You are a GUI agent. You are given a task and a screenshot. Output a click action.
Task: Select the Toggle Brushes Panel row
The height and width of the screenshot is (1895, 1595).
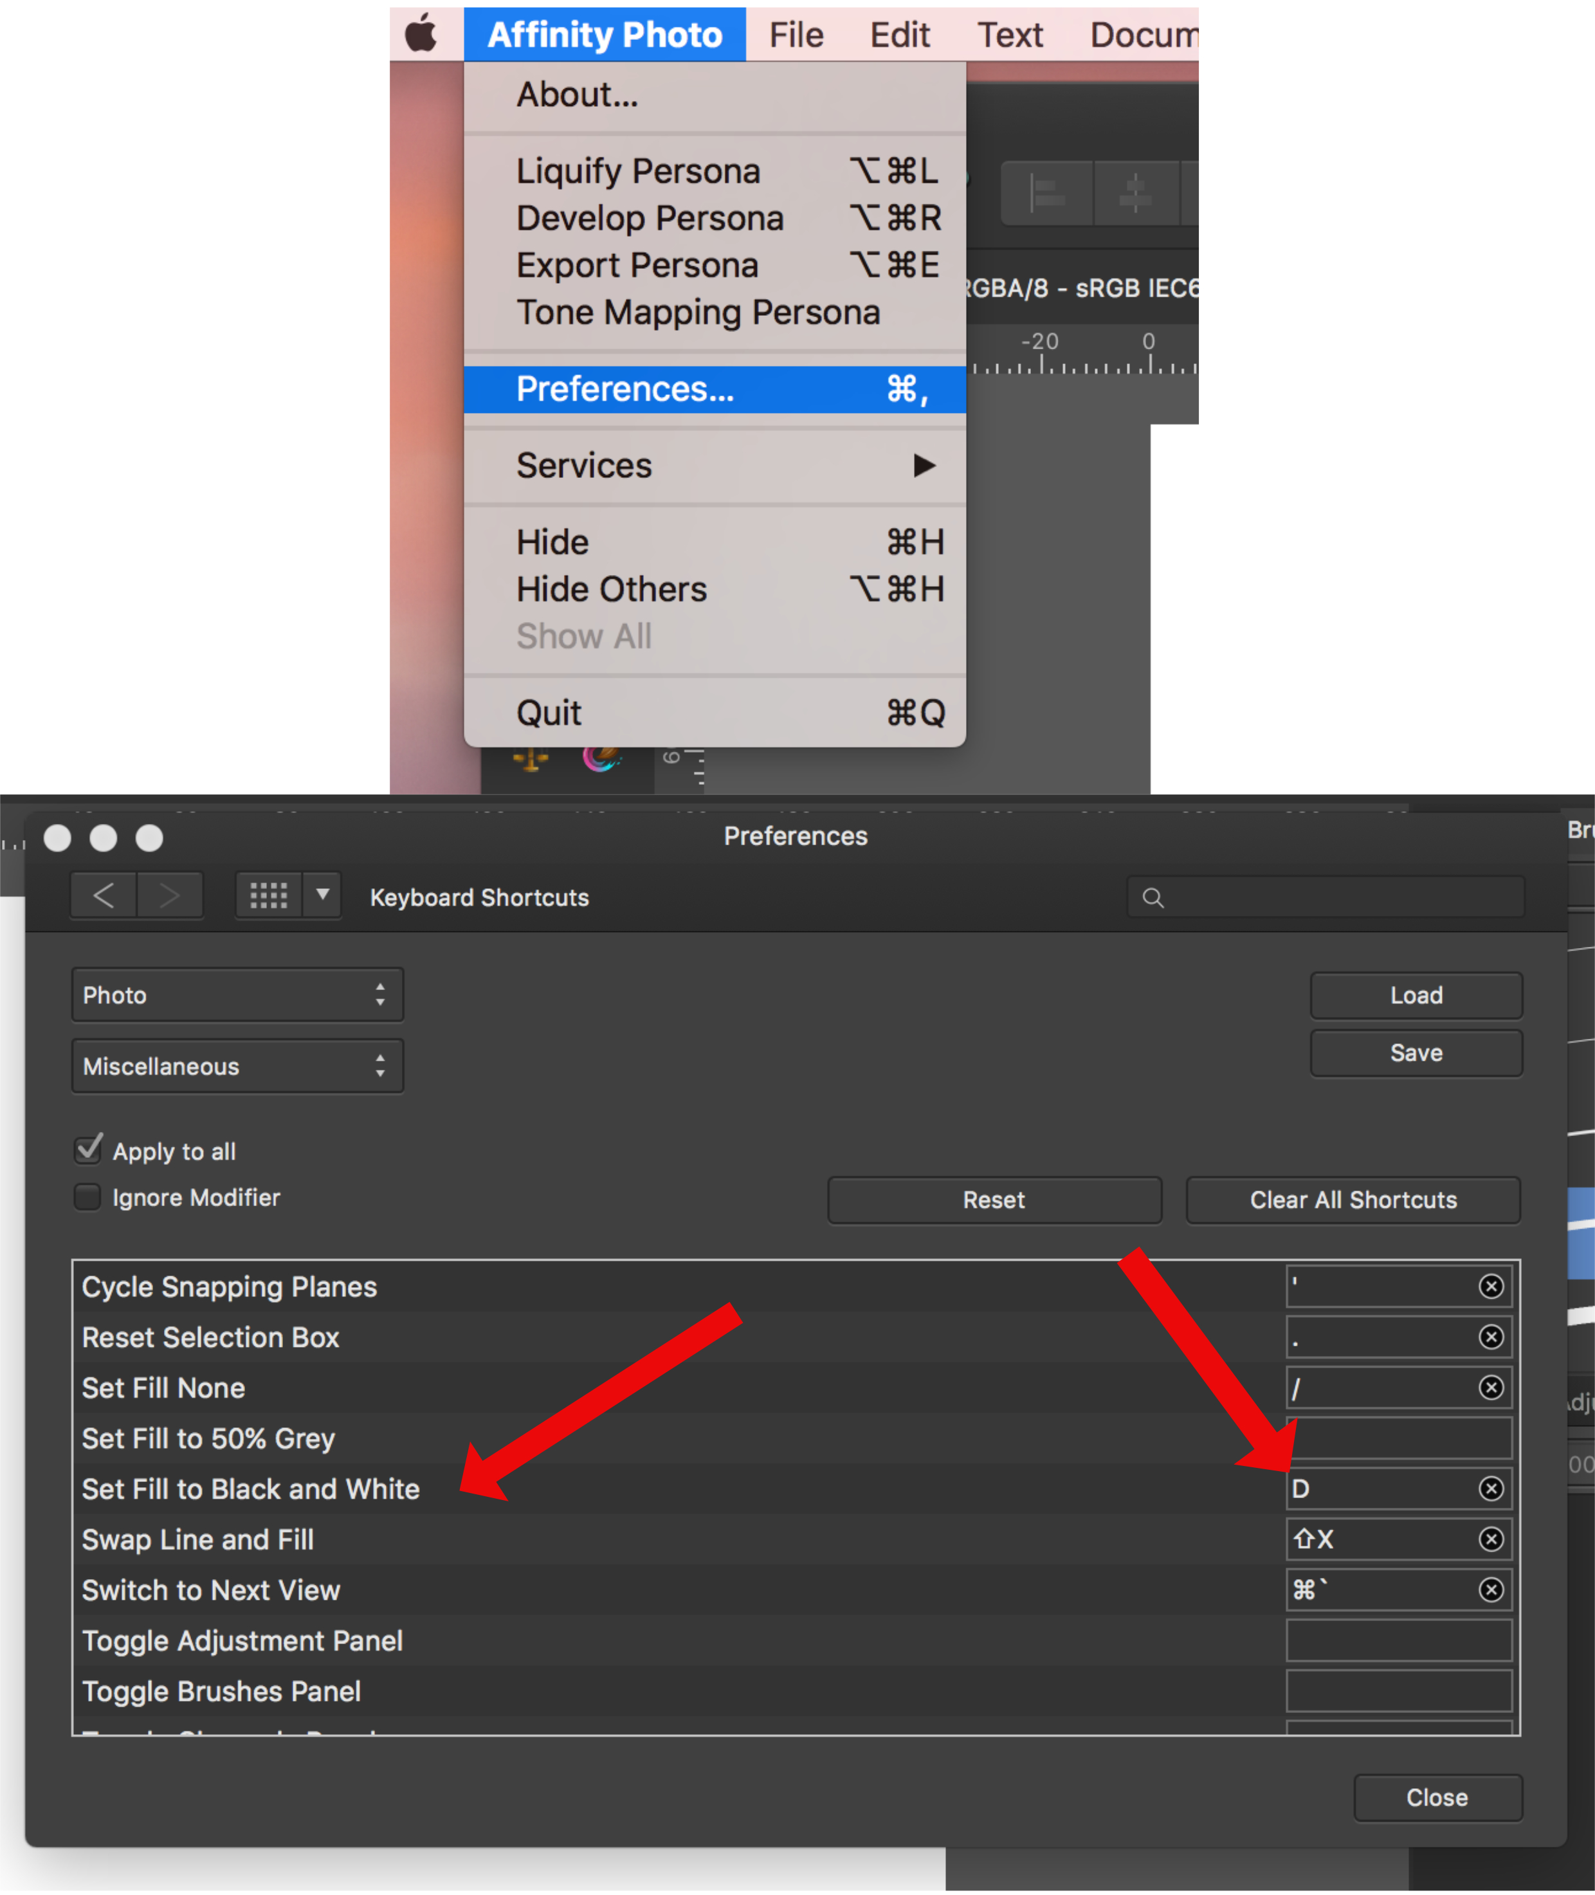tap(796, 1692)
